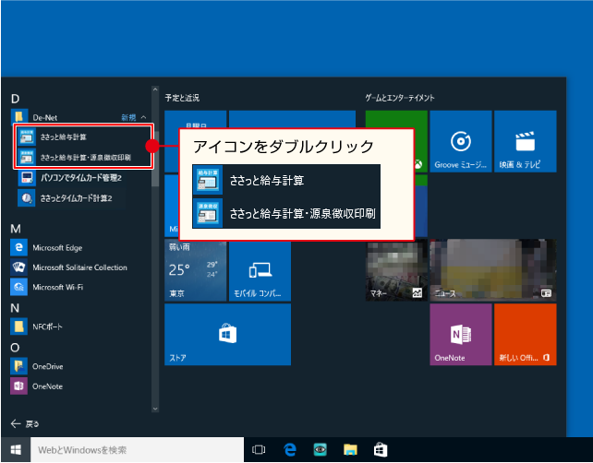Open the OneNote tile
The image size is (593, 463).
coord(461,334)
